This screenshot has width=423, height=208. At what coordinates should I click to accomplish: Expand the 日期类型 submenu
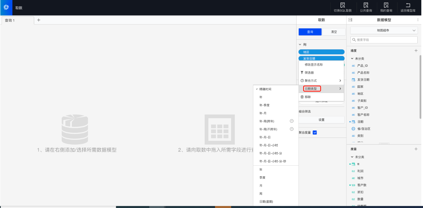(321, 89)
